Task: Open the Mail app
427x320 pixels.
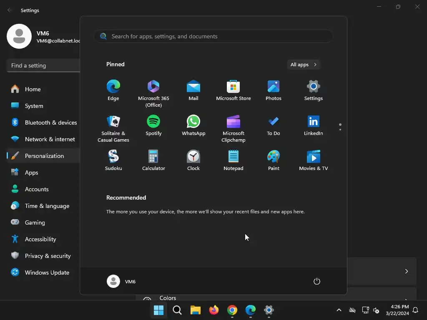Action: click(x=193, y=90)
